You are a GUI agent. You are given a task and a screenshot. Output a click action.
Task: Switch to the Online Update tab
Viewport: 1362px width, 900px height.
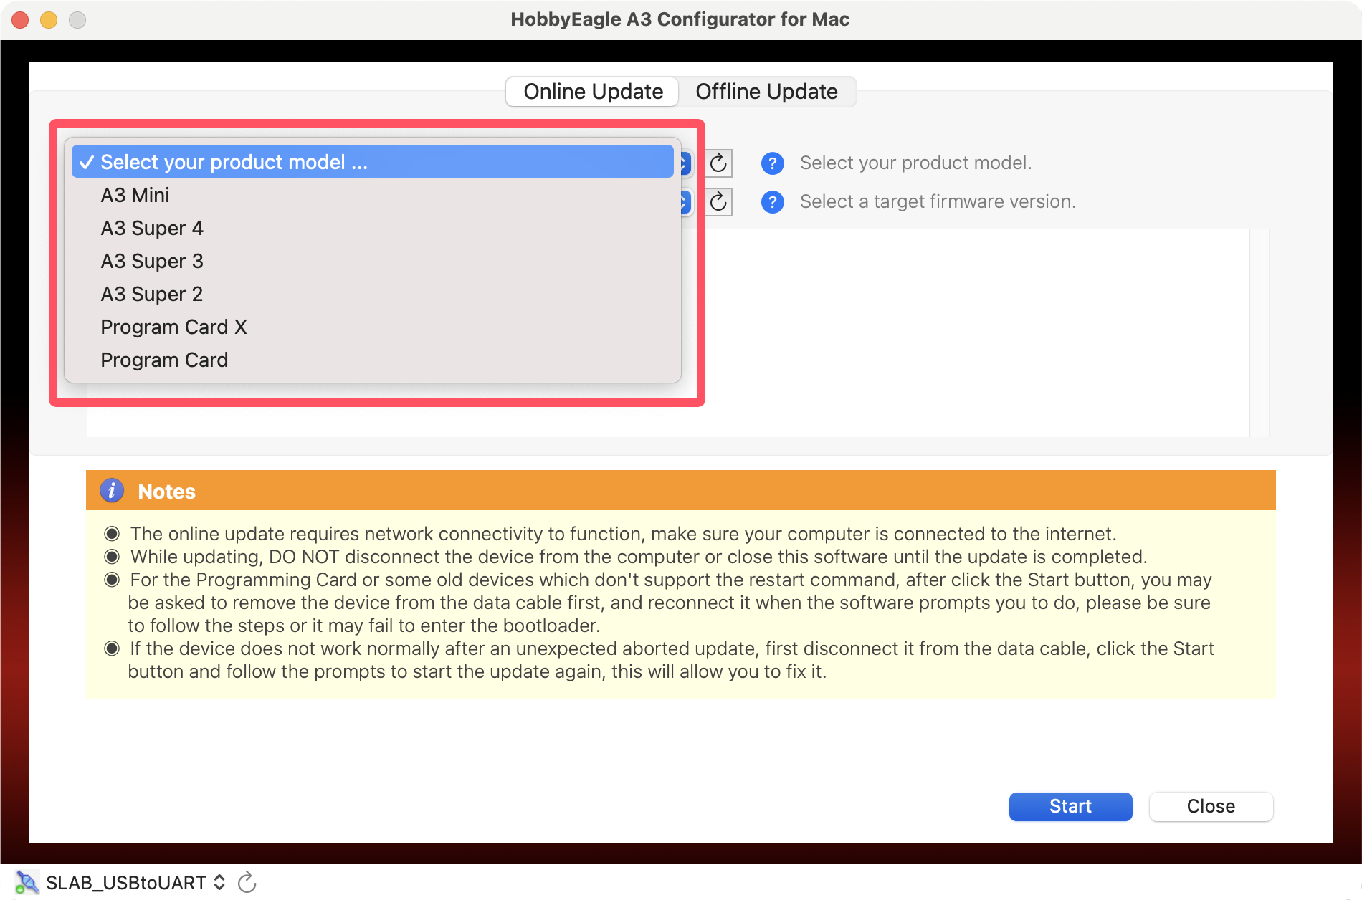593,92
